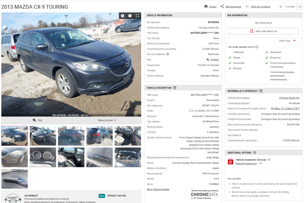This screenshot has height=203, width=304.
Task: Select the engine bay thumbnail
Action: (128, 157)
